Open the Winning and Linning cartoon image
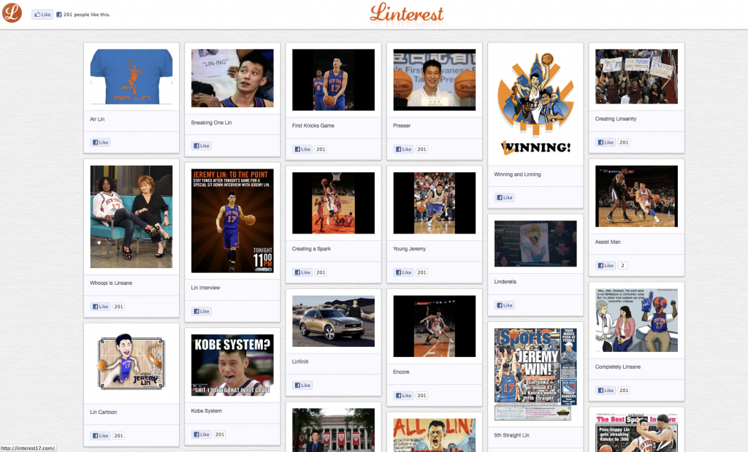Screen dimensions: 748x452 [535, 104]
